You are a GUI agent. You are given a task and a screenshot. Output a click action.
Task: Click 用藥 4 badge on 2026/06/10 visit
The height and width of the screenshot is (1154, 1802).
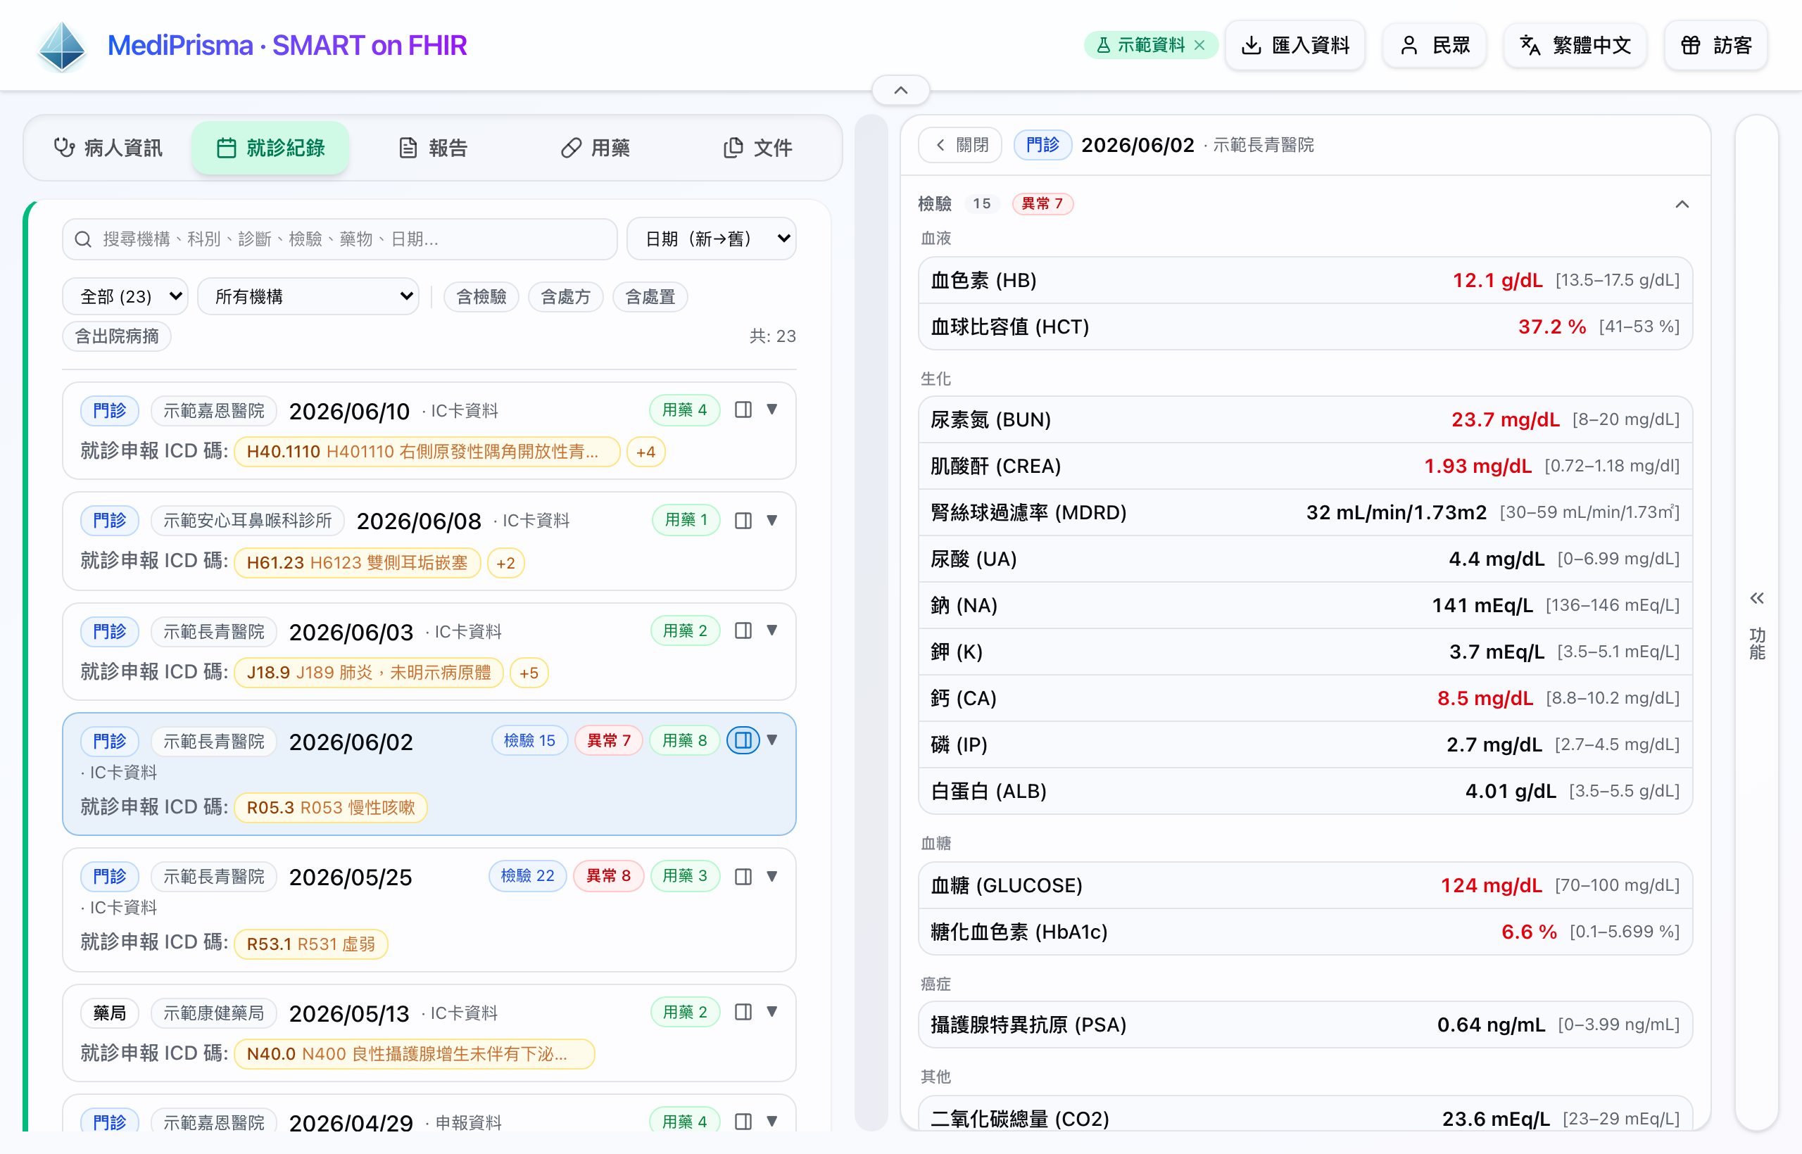click(684, 410)
